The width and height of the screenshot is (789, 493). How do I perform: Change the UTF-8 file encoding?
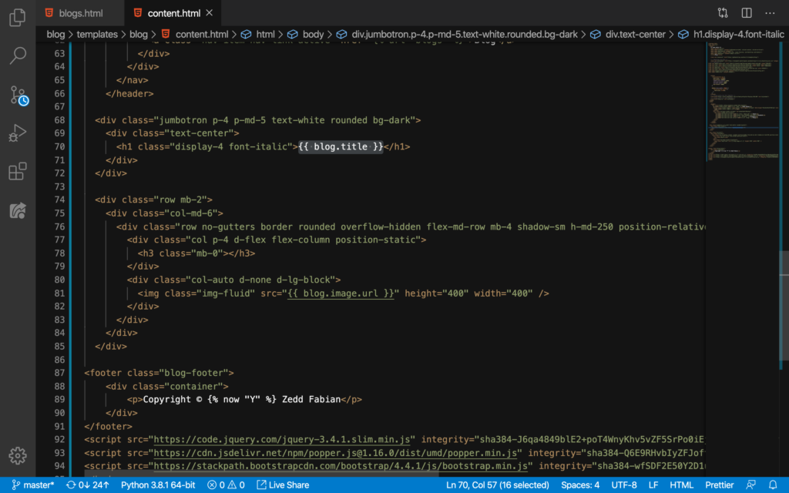coord(624,485)
